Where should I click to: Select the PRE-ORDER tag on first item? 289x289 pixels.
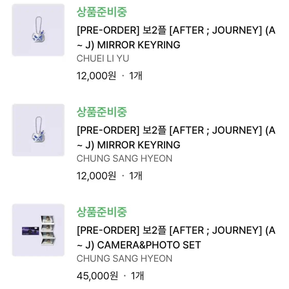[108, 30]
